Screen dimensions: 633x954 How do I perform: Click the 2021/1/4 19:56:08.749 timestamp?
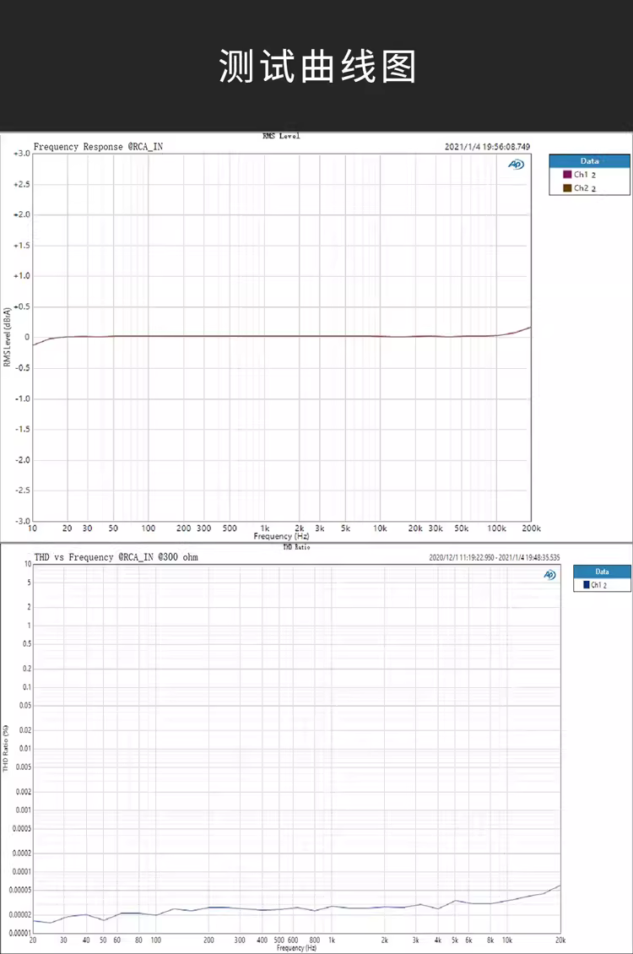(487, 147)
